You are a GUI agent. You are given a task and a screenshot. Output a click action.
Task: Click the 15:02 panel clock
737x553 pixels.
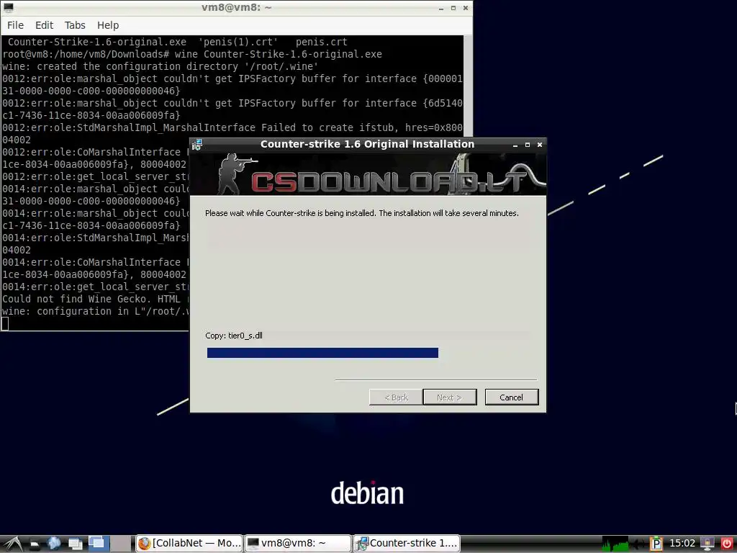(682, 543)
